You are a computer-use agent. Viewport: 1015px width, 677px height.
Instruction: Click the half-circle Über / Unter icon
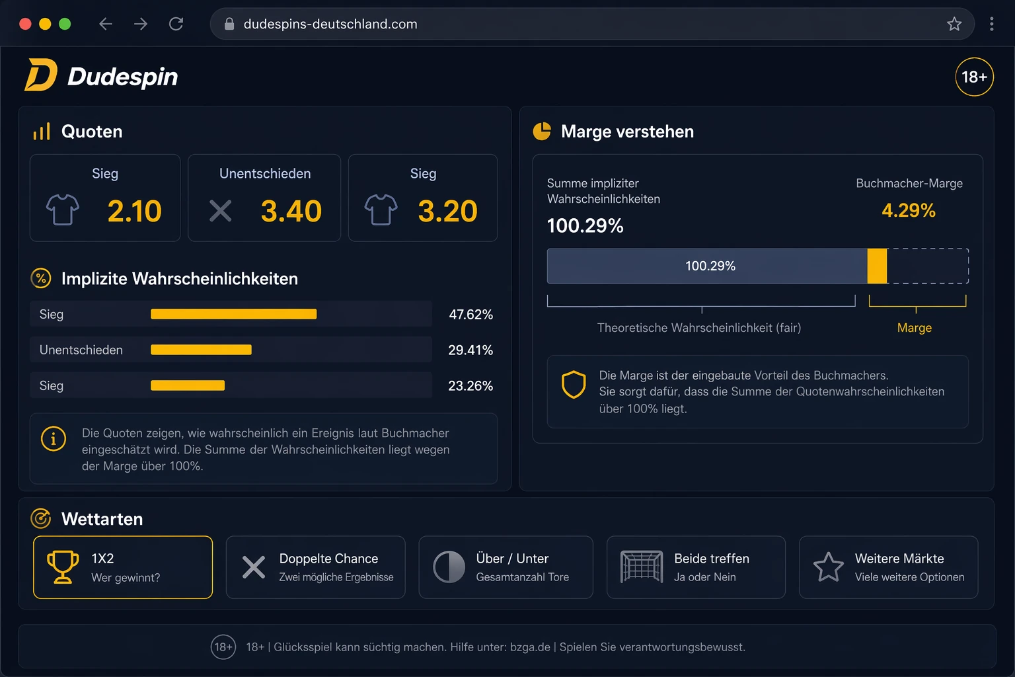coord(449,567)
